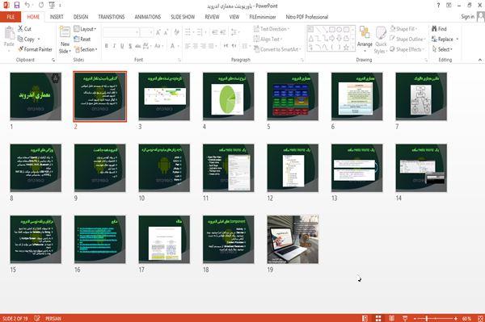Start Slide Show from status bar icon
This screenshot has width=485, height=322.
(405, 318)
